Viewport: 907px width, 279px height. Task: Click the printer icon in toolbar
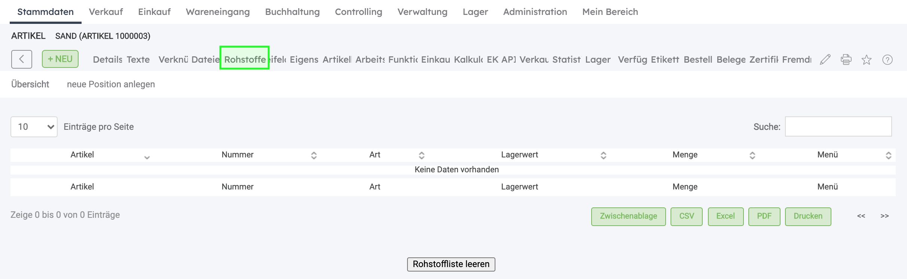tap(846, 60)
